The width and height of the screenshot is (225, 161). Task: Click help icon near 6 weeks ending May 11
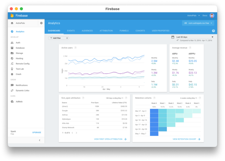coord(200,98)
